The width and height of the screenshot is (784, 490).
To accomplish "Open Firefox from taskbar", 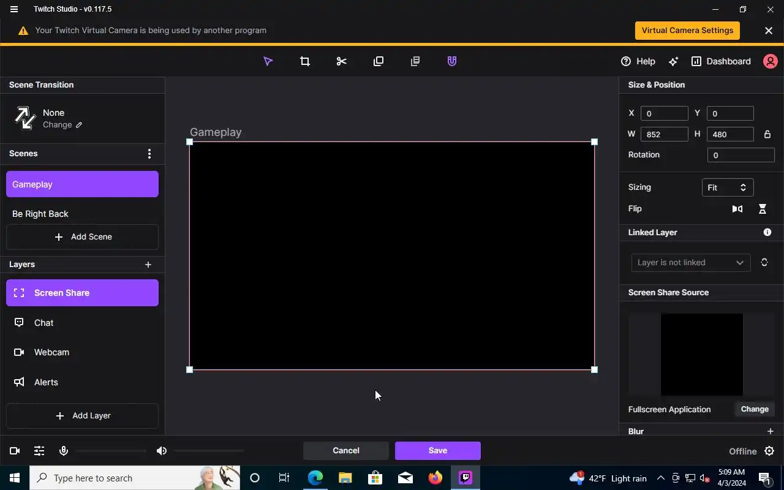I will 435,478.
